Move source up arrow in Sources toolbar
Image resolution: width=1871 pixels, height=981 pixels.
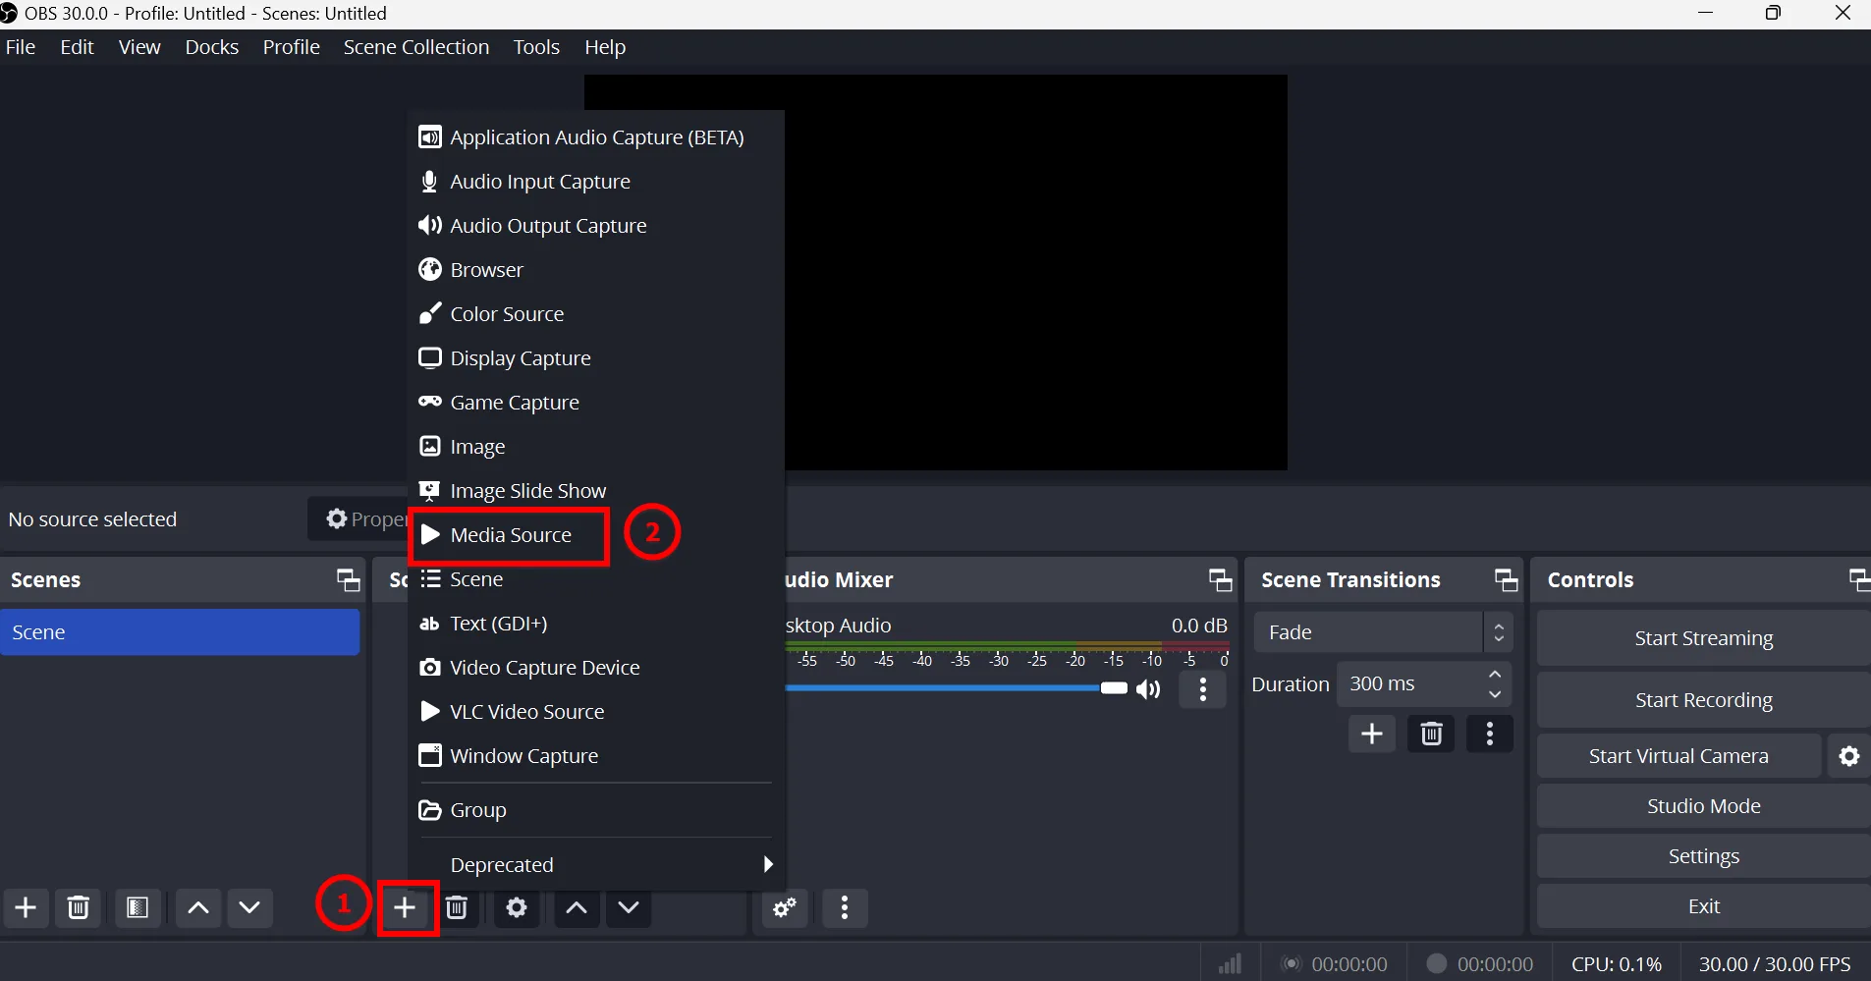(x=577, y=908)
